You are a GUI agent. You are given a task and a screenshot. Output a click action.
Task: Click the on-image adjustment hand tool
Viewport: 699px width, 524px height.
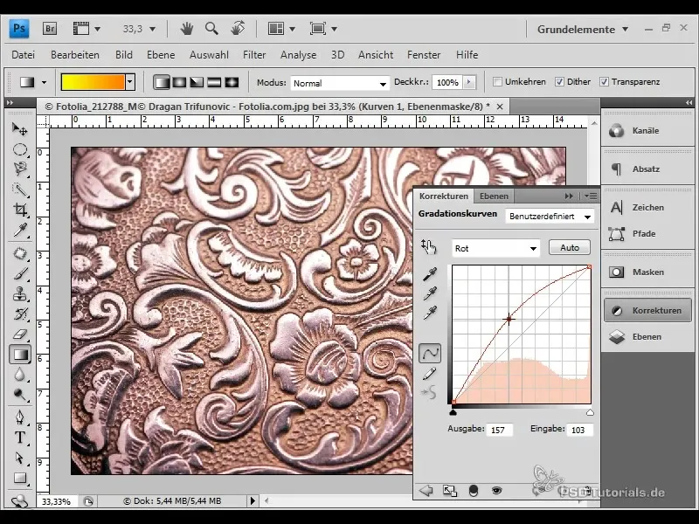click(x=428, y=246)
